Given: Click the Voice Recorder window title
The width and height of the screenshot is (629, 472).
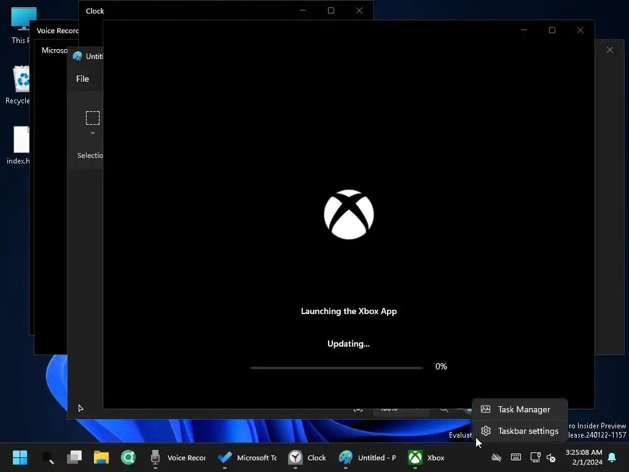Looking at the screenshot, I should click(57, 31).
